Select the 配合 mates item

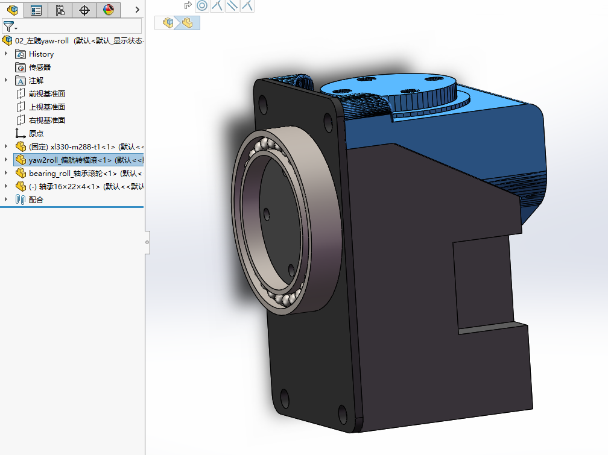(x=36, y=199)
